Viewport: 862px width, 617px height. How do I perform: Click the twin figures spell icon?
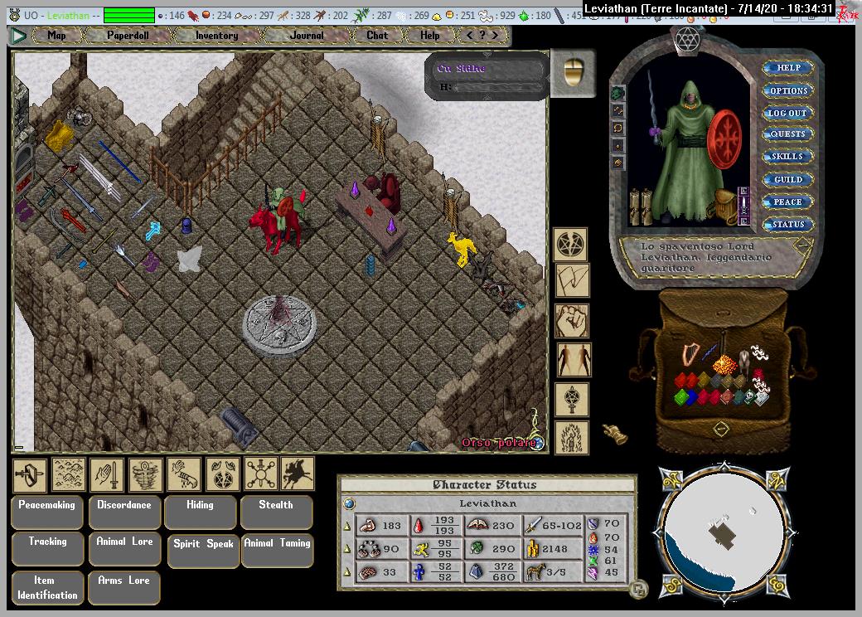(574, 360)
